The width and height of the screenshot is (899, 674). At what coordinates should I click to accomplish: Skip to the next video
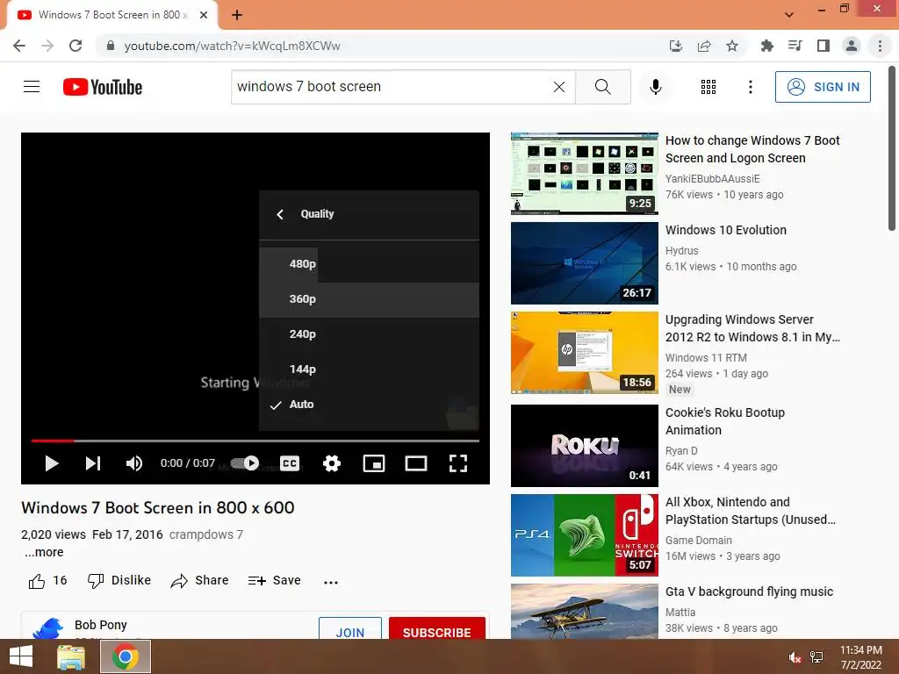click(x=93, y=463)
